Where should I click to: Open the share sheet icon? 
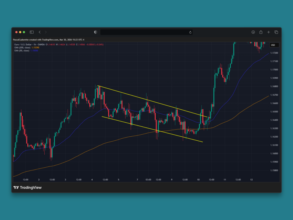point(261,32)
